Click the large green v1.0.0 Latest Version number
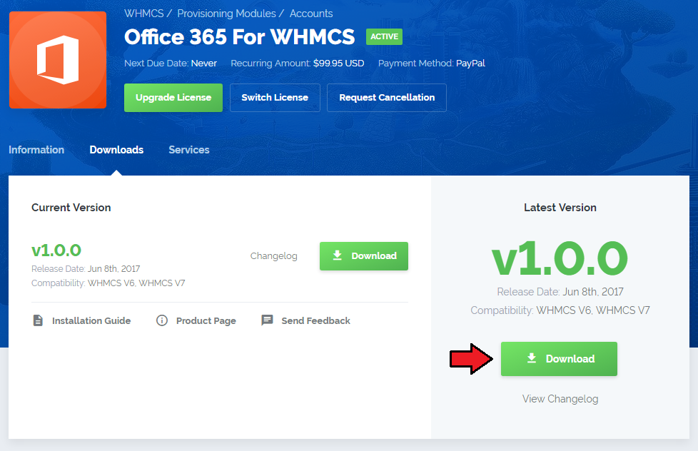The width and height of the screenshot is (698, 451). (x=560, y=258)
